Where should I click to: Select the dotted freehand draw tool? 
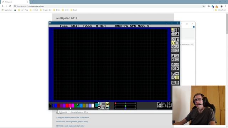pyautogui.click(x=173, y=39)
